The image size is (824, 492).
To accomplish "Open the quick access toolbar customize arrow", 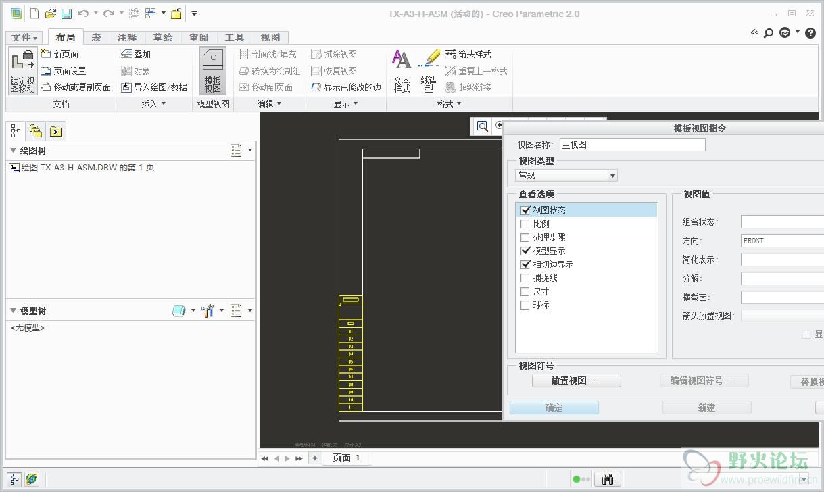I will coord(195,13).
